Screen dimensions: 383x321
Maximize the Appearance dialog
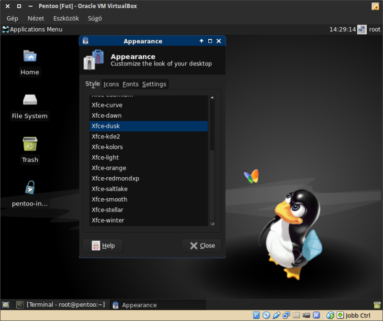click(x=210, y=41)
